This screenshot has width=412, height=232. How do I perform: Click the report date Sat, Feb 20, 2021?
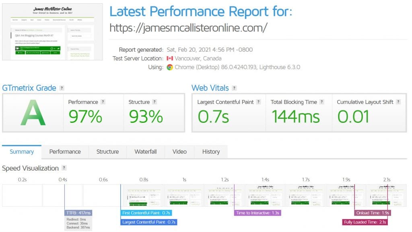(x=210, y=50)
